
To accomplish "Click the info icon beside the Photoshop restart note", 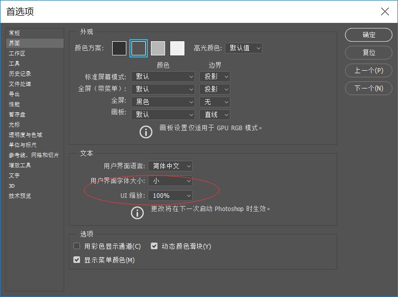I will tap(137, 213).
